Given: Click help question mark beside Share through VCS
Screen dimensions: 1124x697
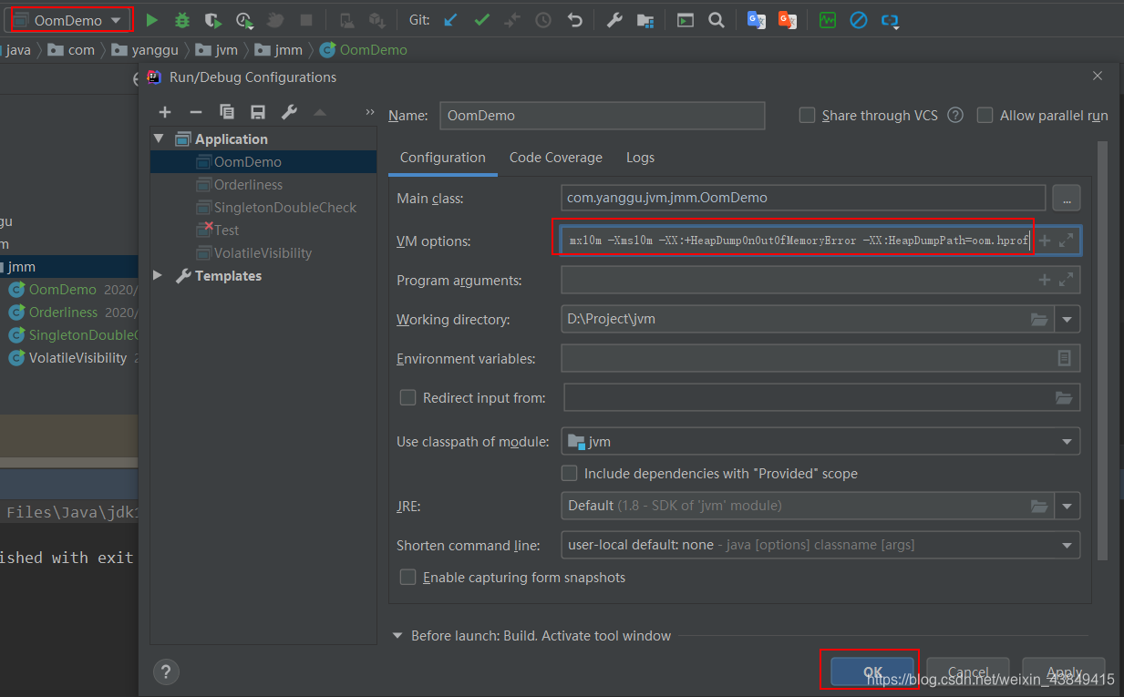Looking at the screenshot, I should tap(955, 115).
